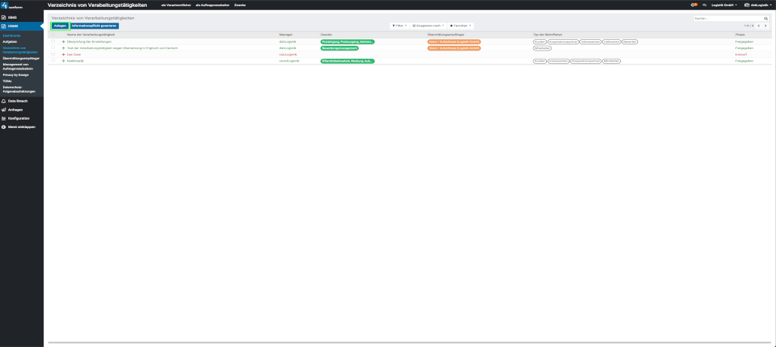776x347 pixels.
Task: Open Konfiguration via its sidebar icon
Action: tap(4, 118)
